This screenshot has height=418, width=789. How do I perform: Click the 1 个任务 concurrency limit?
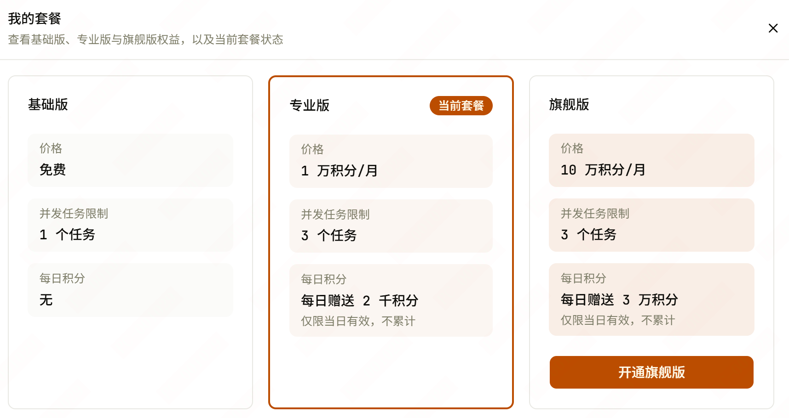pos(67,235)
